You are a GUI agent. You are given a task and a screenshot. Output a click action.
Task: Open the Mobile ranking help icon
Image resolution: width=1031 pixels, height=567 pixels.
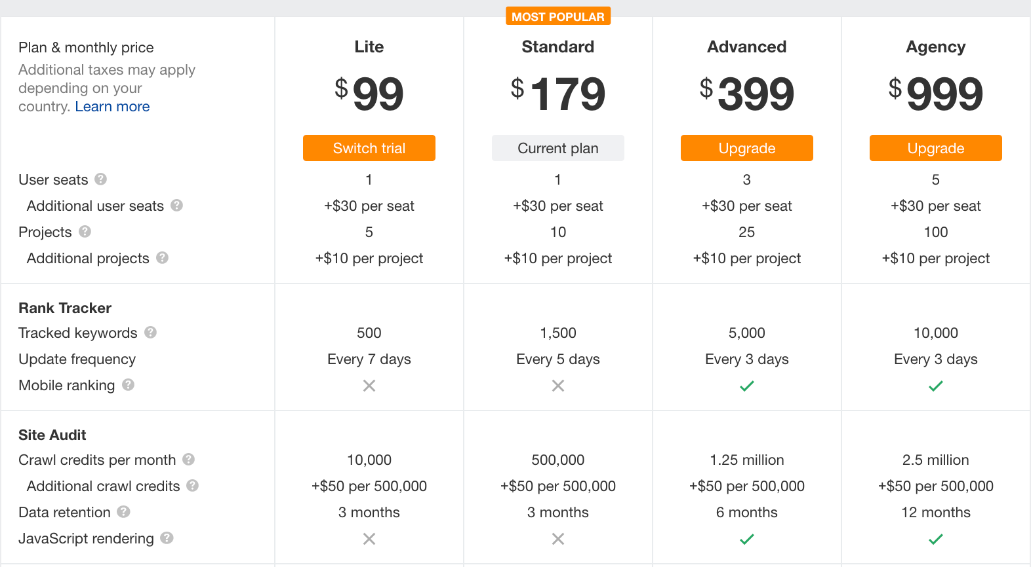(x=128, y=384)
